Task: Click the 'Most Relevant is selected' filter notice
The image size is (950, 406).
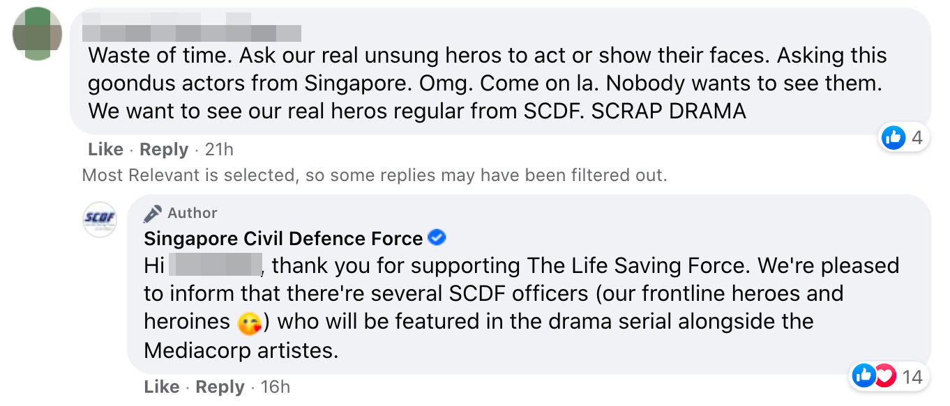Action: point(374,175)
